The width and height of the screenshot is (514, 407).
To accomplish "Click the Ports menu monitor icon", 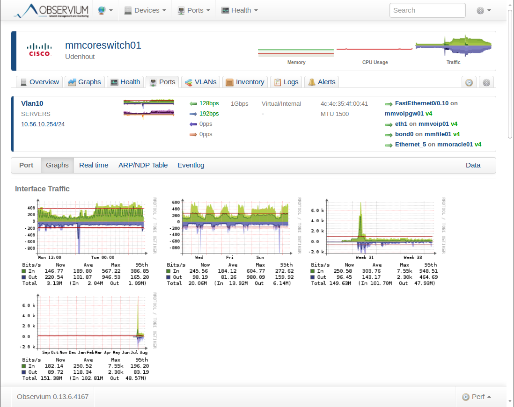I will (181, 10).
